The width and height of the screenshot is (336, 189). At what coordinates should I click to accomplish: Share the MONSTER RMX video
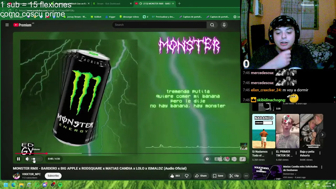tap(201, 176)
